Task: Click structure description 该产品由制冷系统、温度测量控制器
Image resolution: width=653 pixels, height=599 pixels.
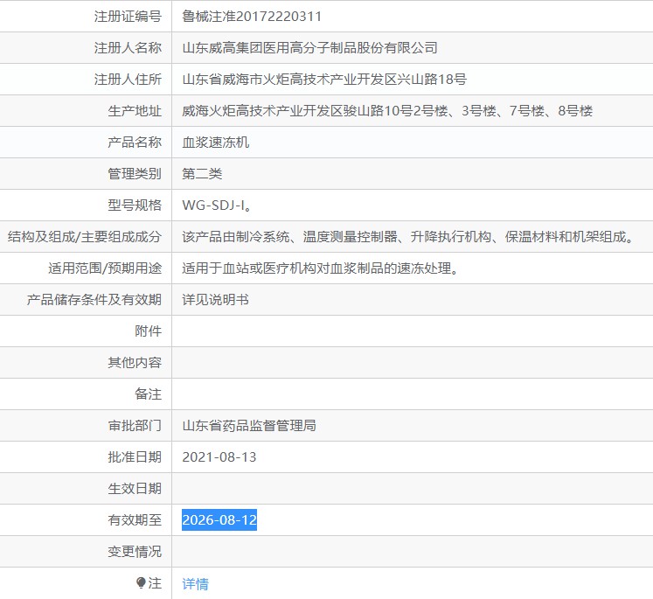Action: pyautogui.click(x=289, y=237)
